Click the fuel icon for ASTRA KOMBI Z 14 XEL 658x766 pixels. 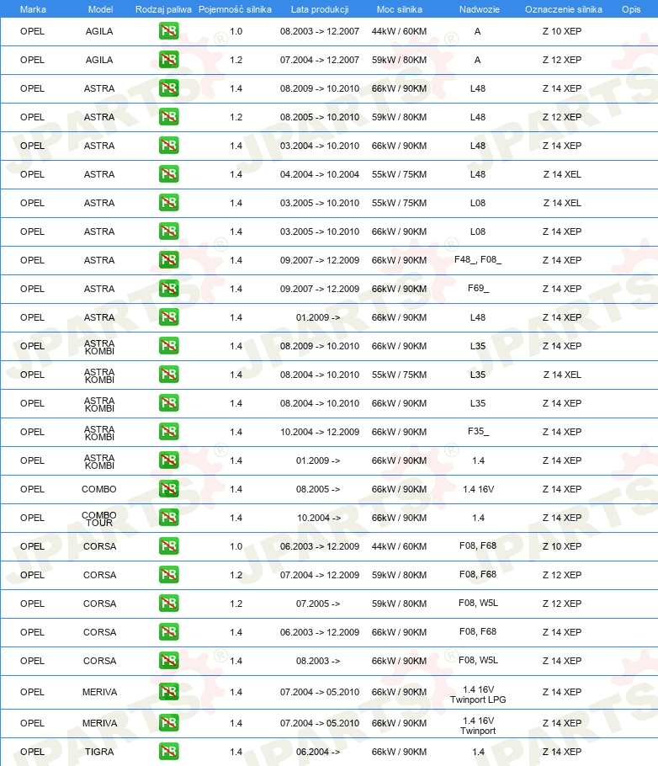(168, 375)
